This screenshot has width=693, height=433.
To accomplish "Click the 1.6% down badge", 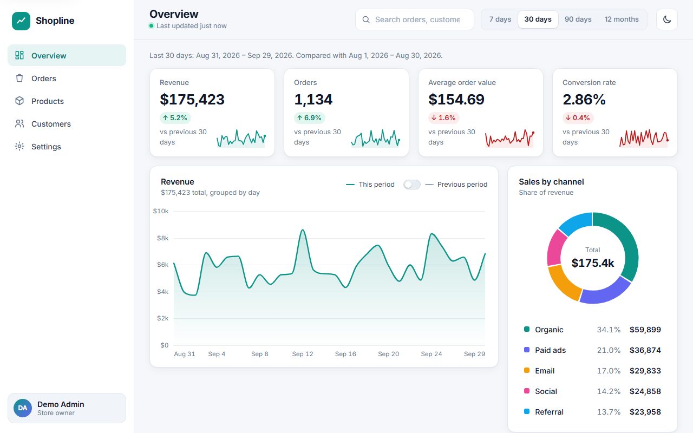I will point(444,118).
